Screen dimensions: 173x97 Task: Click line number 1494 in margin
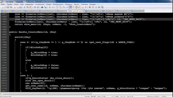[4, 32]
